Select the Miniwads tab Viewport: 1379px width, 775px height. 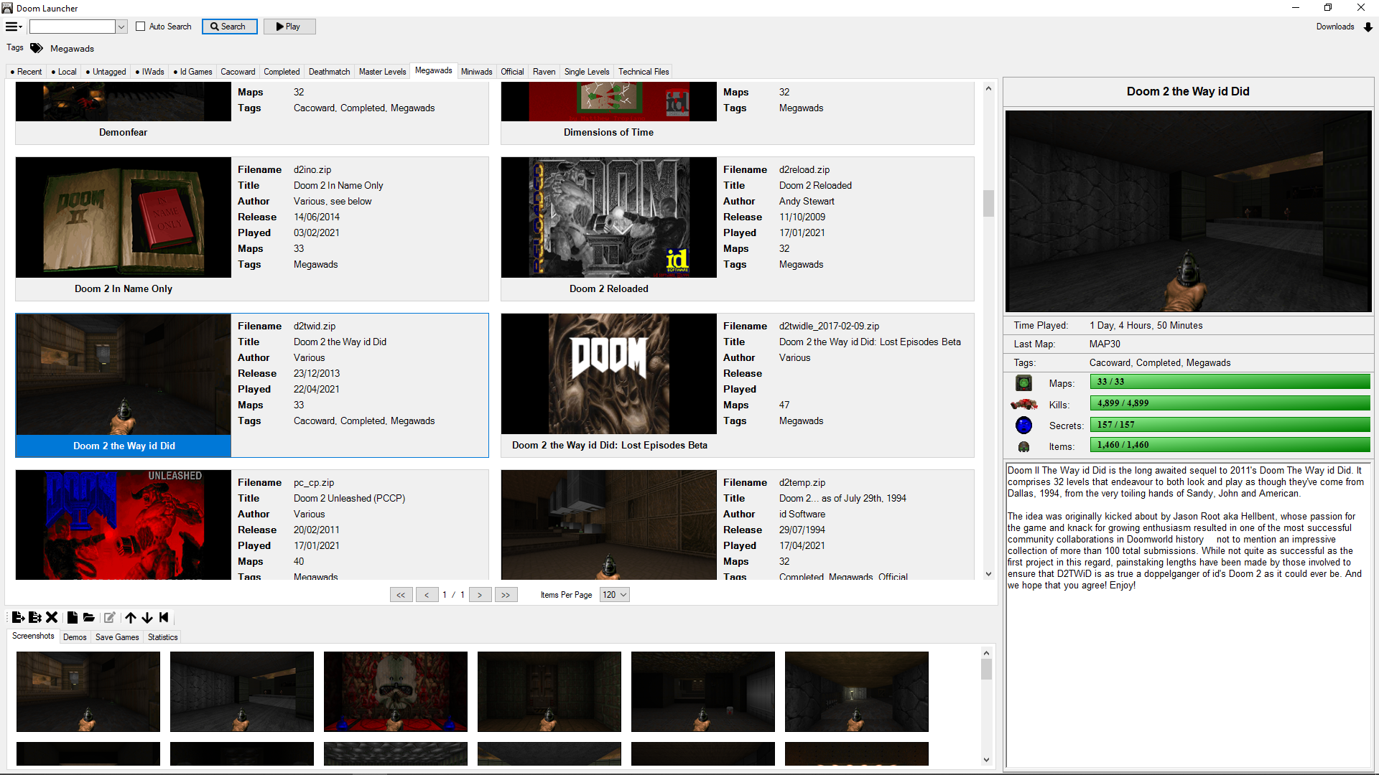[476, 72]
